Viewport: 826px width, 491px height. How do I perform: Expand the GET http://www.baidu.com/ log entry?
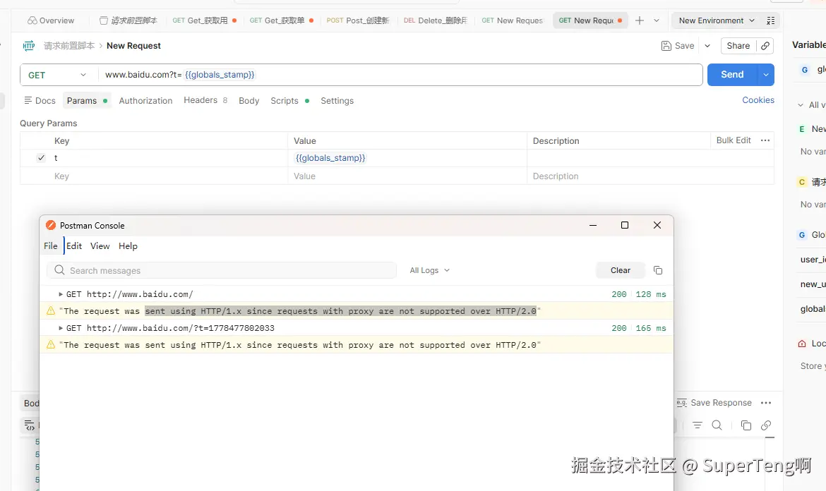(x=61, y=294)
